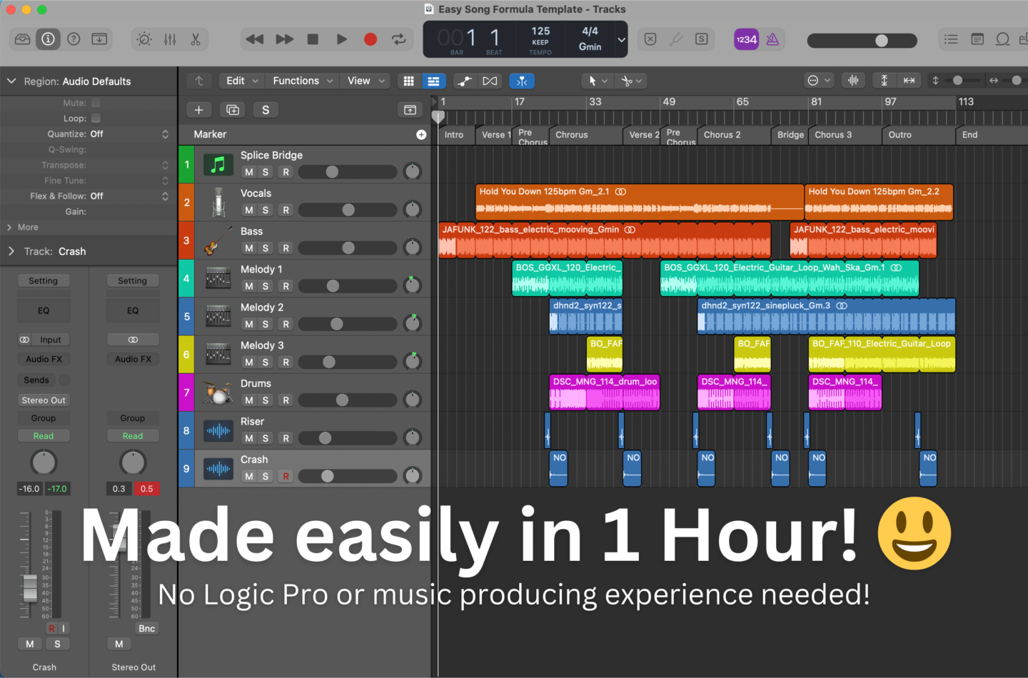Toggle the Flex view button
The image size is (1028, 678).
pyautogui.click(x=490, y=81)
